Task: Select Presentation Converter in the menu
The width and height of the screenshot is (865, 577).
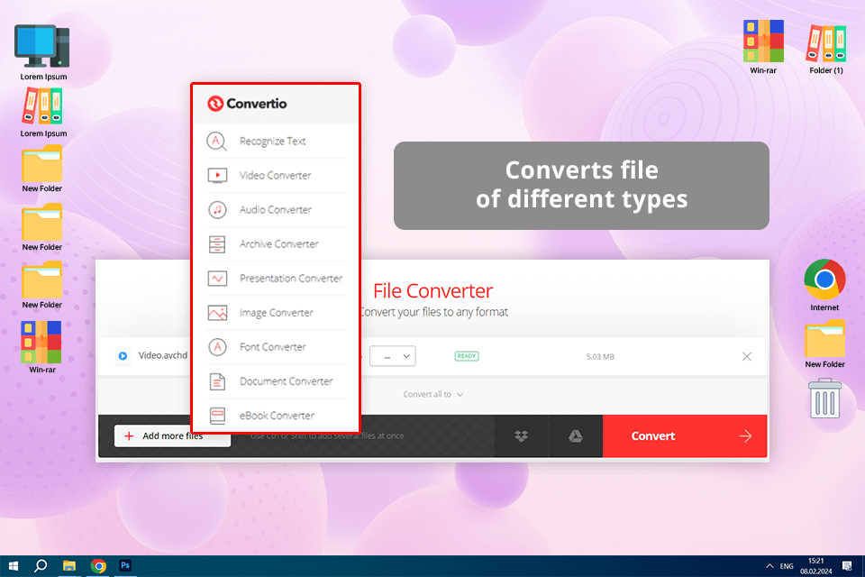Action: 276,279
